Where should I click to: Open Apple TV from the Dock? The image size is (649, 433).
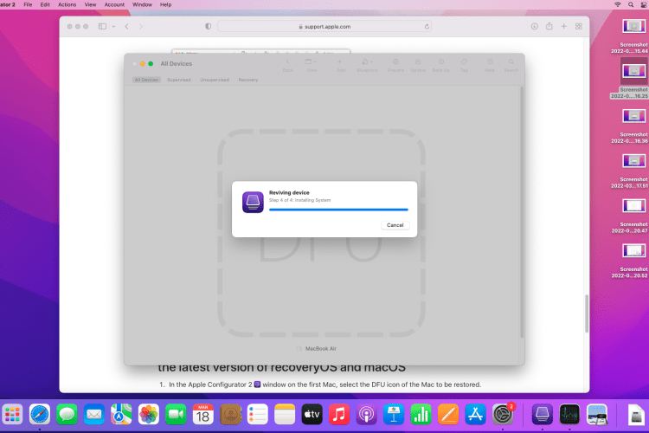(312, 414)
